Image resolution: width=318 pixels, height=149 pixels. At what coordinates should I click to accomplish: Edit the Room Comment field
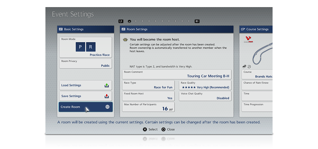(177, 74)
